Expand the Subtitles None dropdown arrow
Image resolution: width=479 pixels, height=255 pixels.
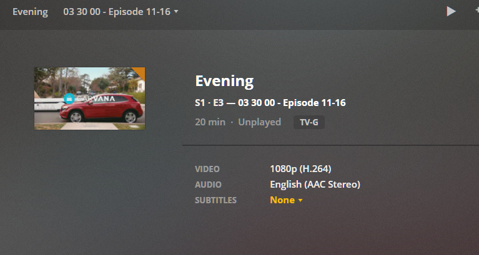pyautogui.click(x=300, y=200)
